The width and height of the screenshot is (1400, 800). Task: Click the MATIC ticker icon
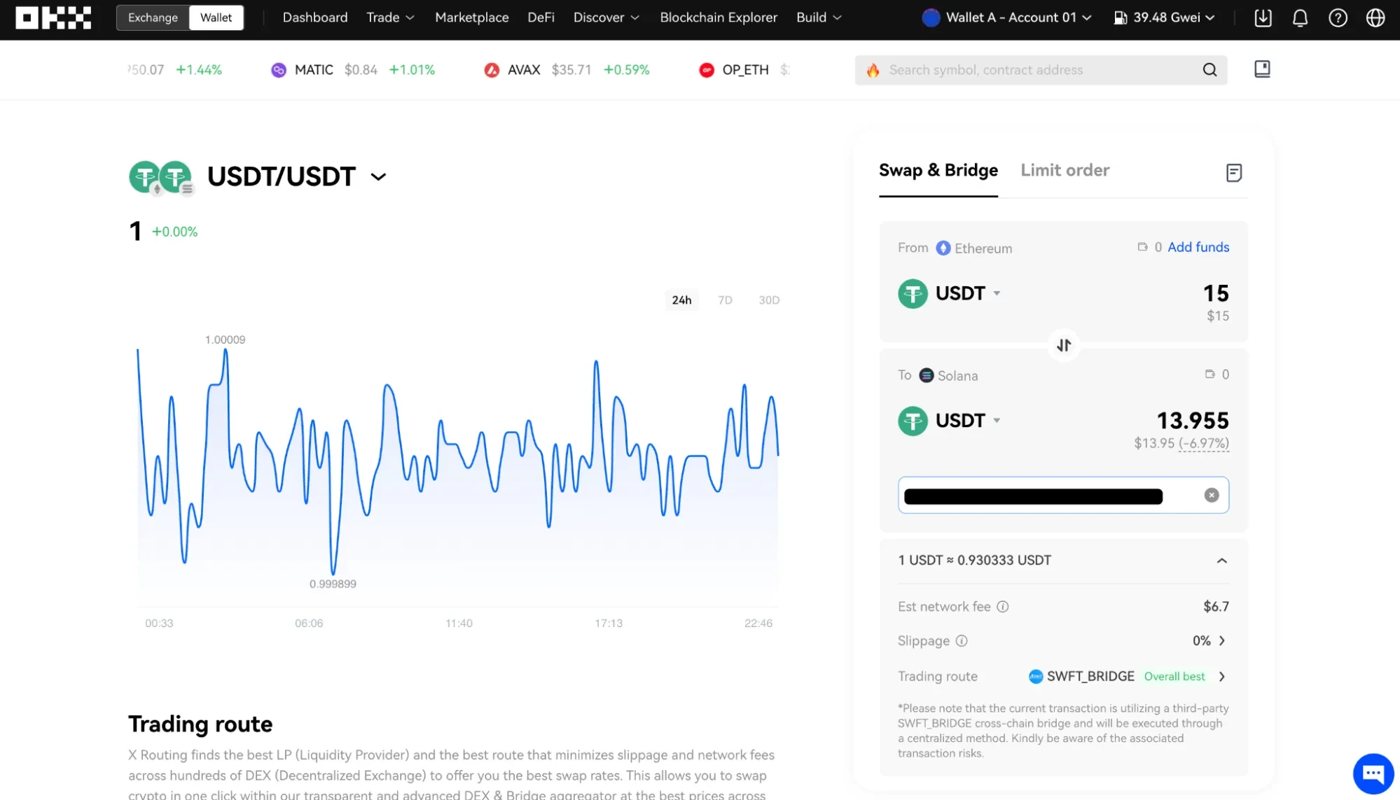click(x=279, y=70)
